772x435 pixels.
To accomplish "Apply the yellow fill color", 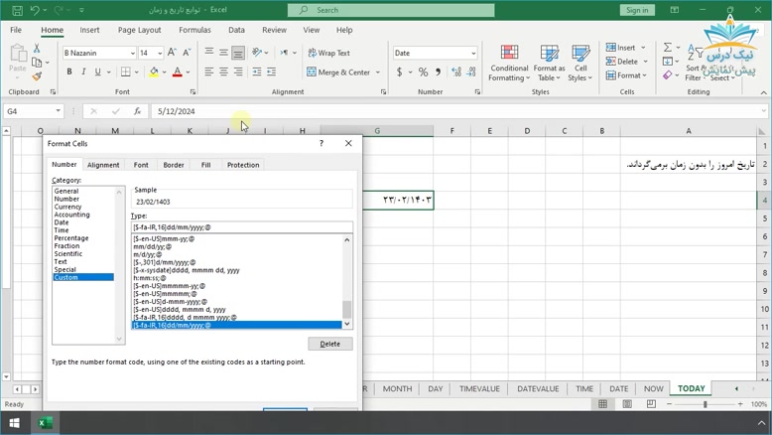I will coord(154,72).
